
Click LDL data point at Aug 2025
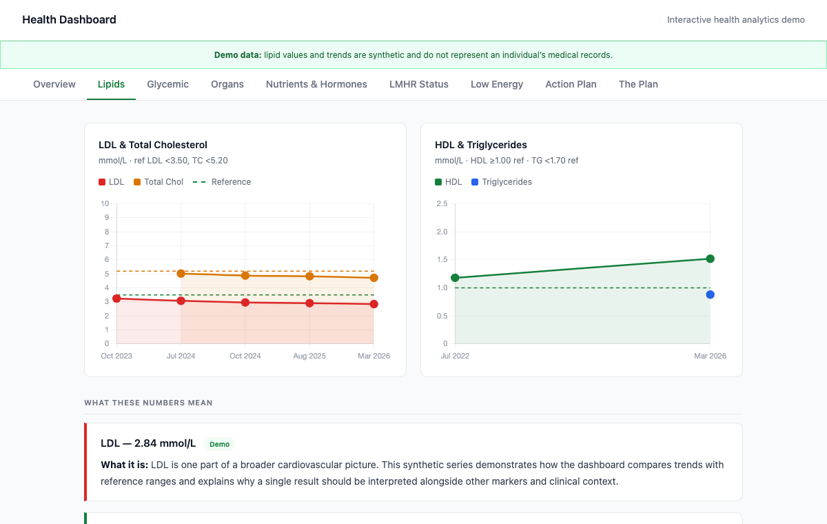tap(309, 303)
